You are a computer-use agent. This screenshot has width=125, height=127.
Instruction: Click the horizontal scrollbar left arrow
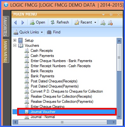15,122
